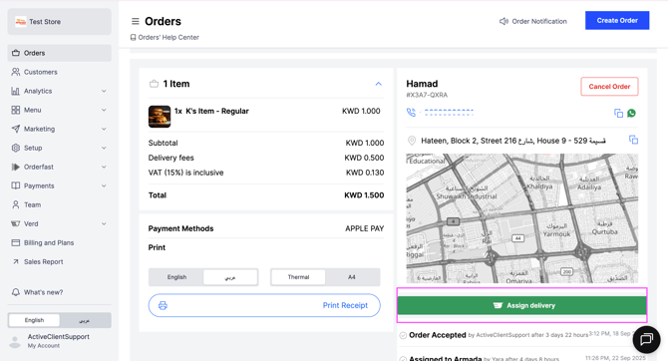Click the Test Store logo
Viewport: 668px width, 361px height.
pos(21,21)
